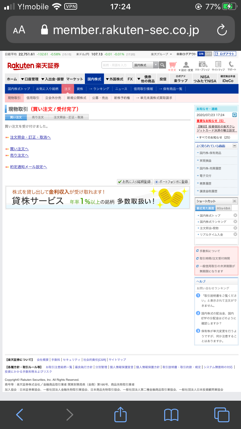Click the ログアウト button
The width and height of the screenshot is (241, 429).
[x=225, y=54]
